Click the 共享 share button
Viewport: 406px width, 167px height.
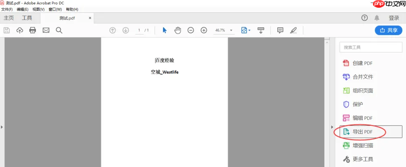[x=388, y=30]
